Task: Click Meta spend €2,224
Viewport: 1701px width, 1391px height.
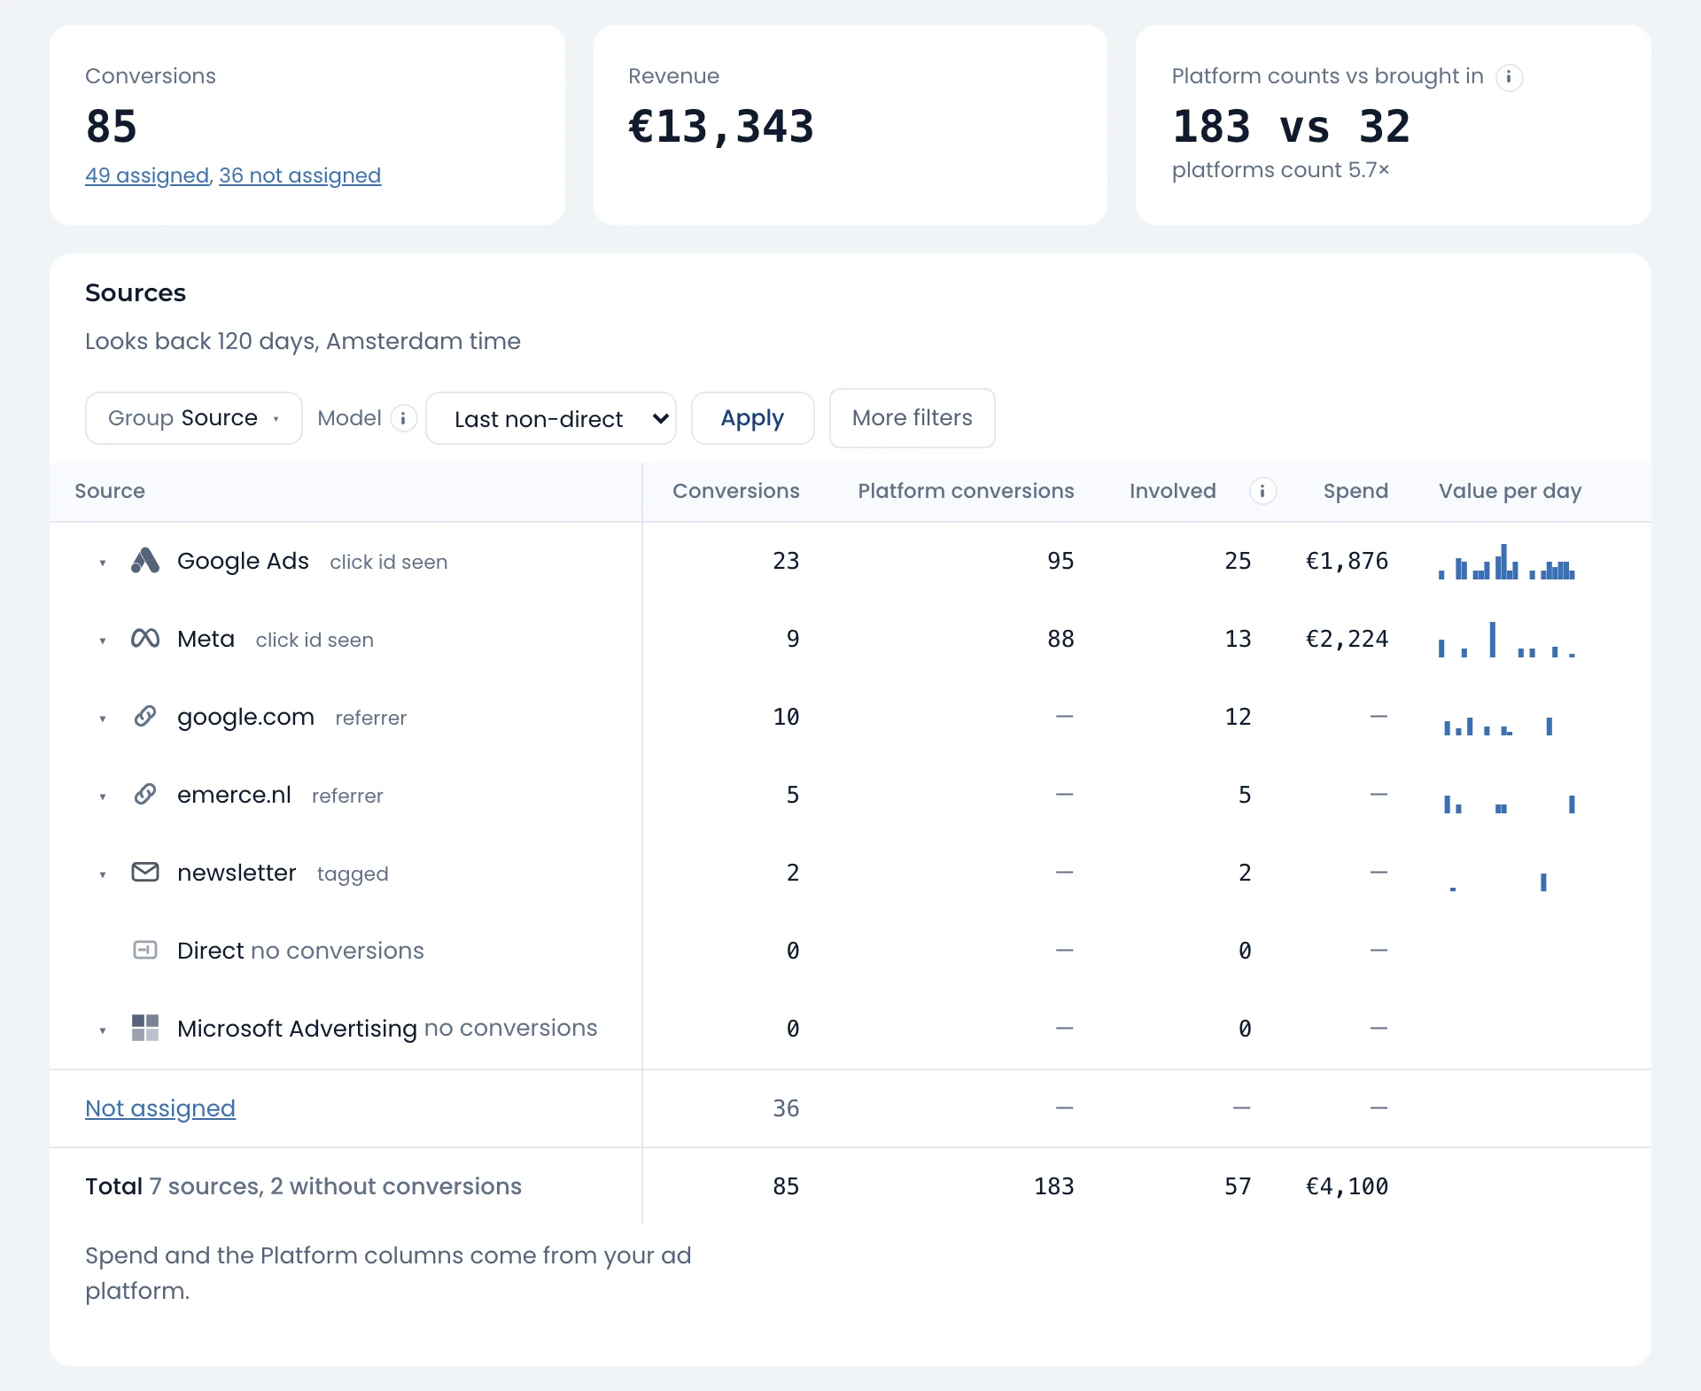Action: click(x=1347, y=639)
